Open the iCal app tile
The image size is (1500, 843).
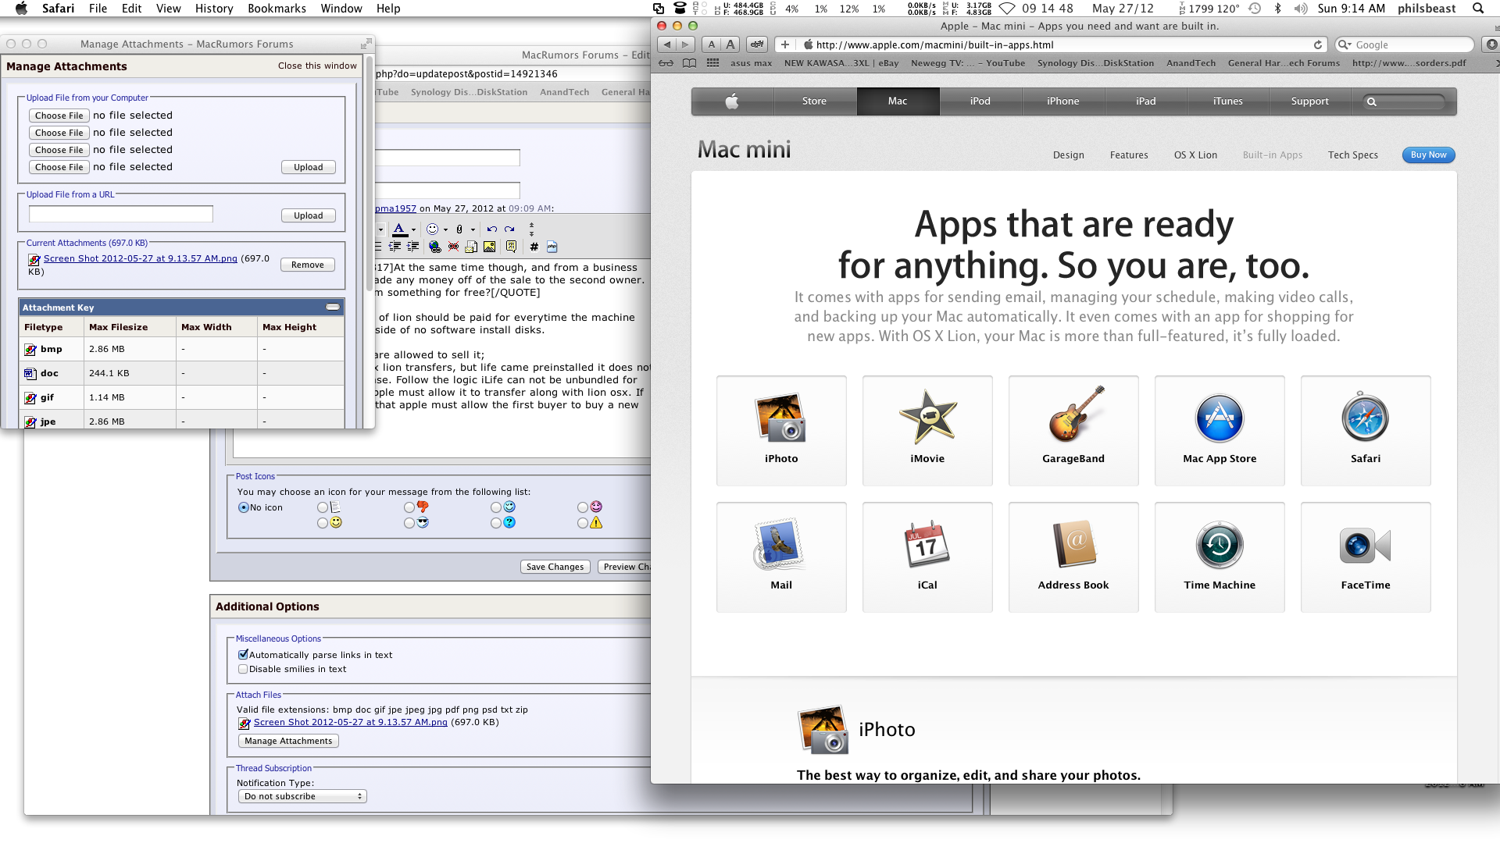click(927, 557)
